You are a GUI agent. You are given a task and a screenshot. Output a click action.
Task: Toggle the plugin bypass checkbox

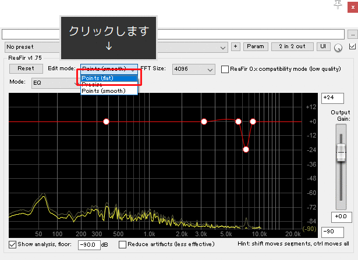(x=351, y=46)
